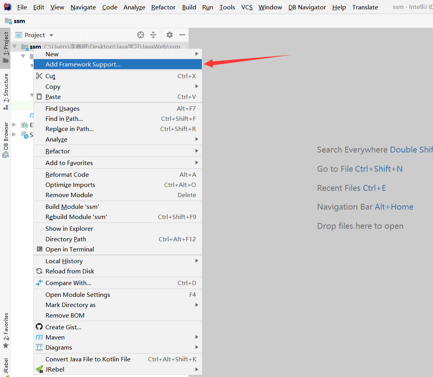Choose Directory Path
The image size is (433, 377).
coord(118,239)
